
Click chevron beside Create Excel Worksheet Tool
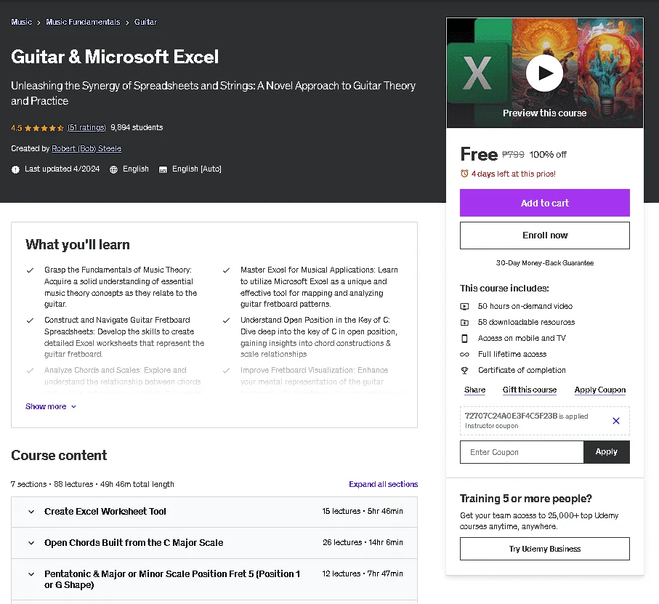click(x=31, y=512)
